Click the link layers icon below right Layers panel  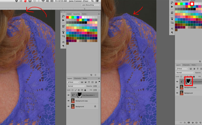(181, 123)
